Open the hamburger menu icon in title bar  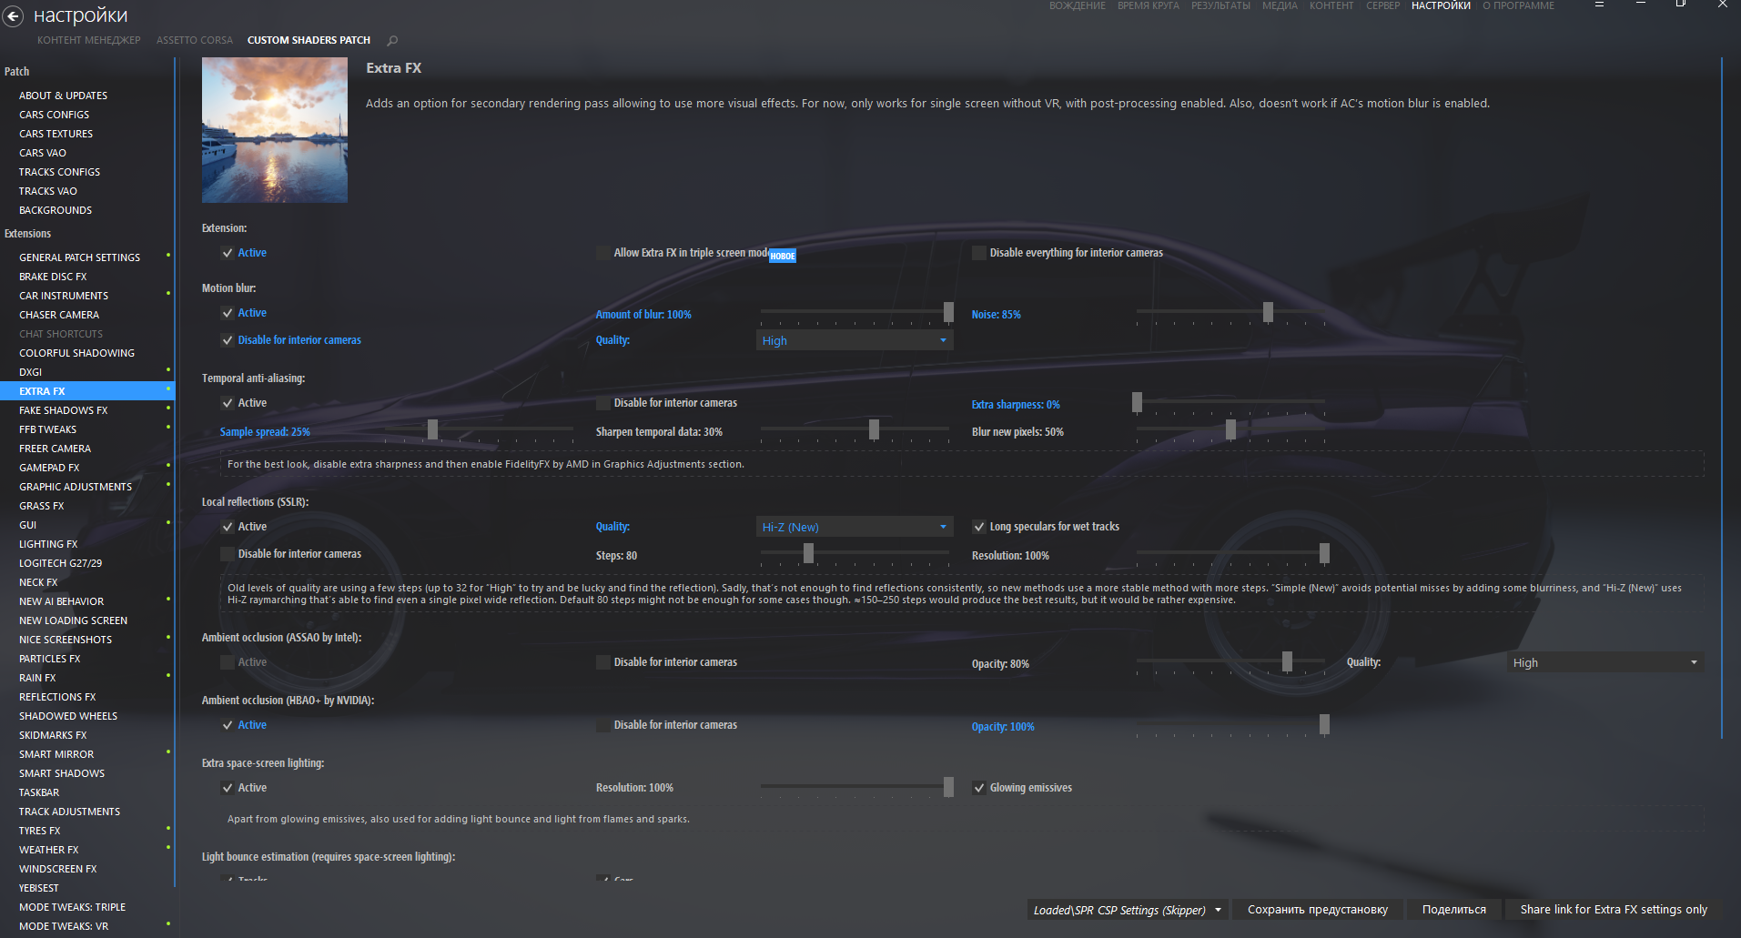click(1599, 5)
